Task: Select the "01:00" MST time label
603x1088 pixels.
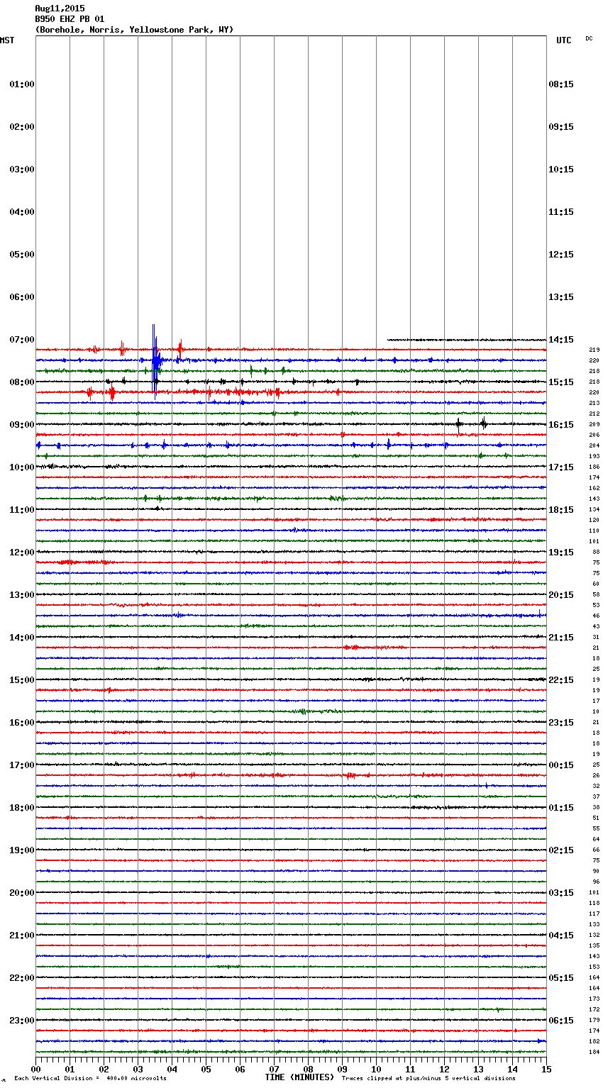Action: click(22, 84)
